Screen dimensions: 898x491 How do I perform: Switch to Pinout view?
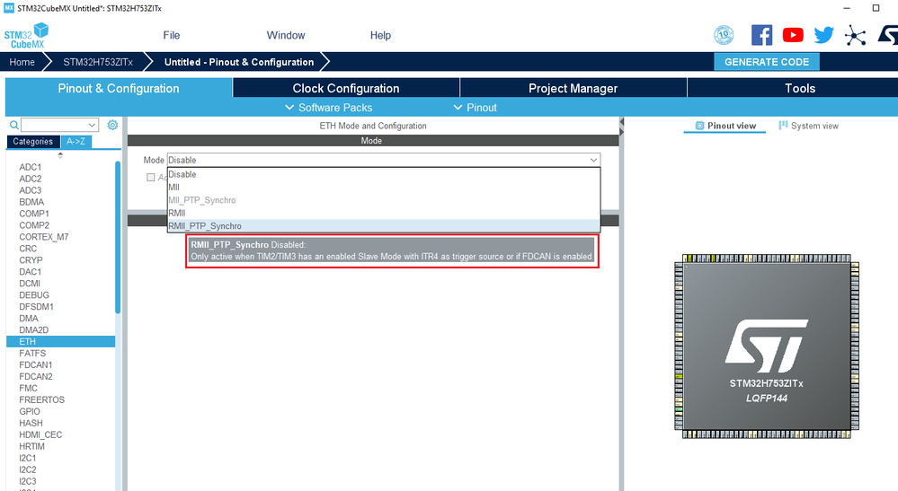pos(725,126)
